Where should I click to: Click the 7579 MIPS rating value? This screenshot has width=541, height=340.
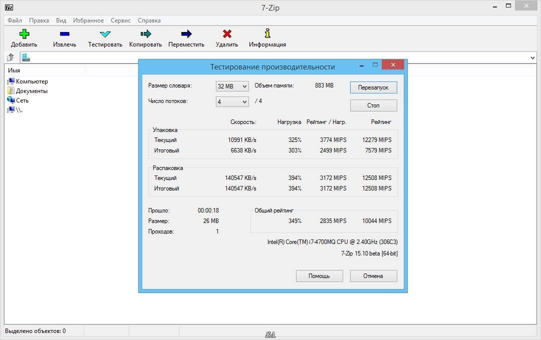(378, 150)
